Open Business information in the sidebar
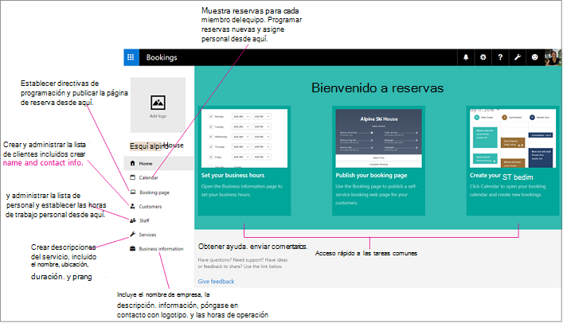Image resolution: width=563 pixels, height=323 pixels. 161,248
